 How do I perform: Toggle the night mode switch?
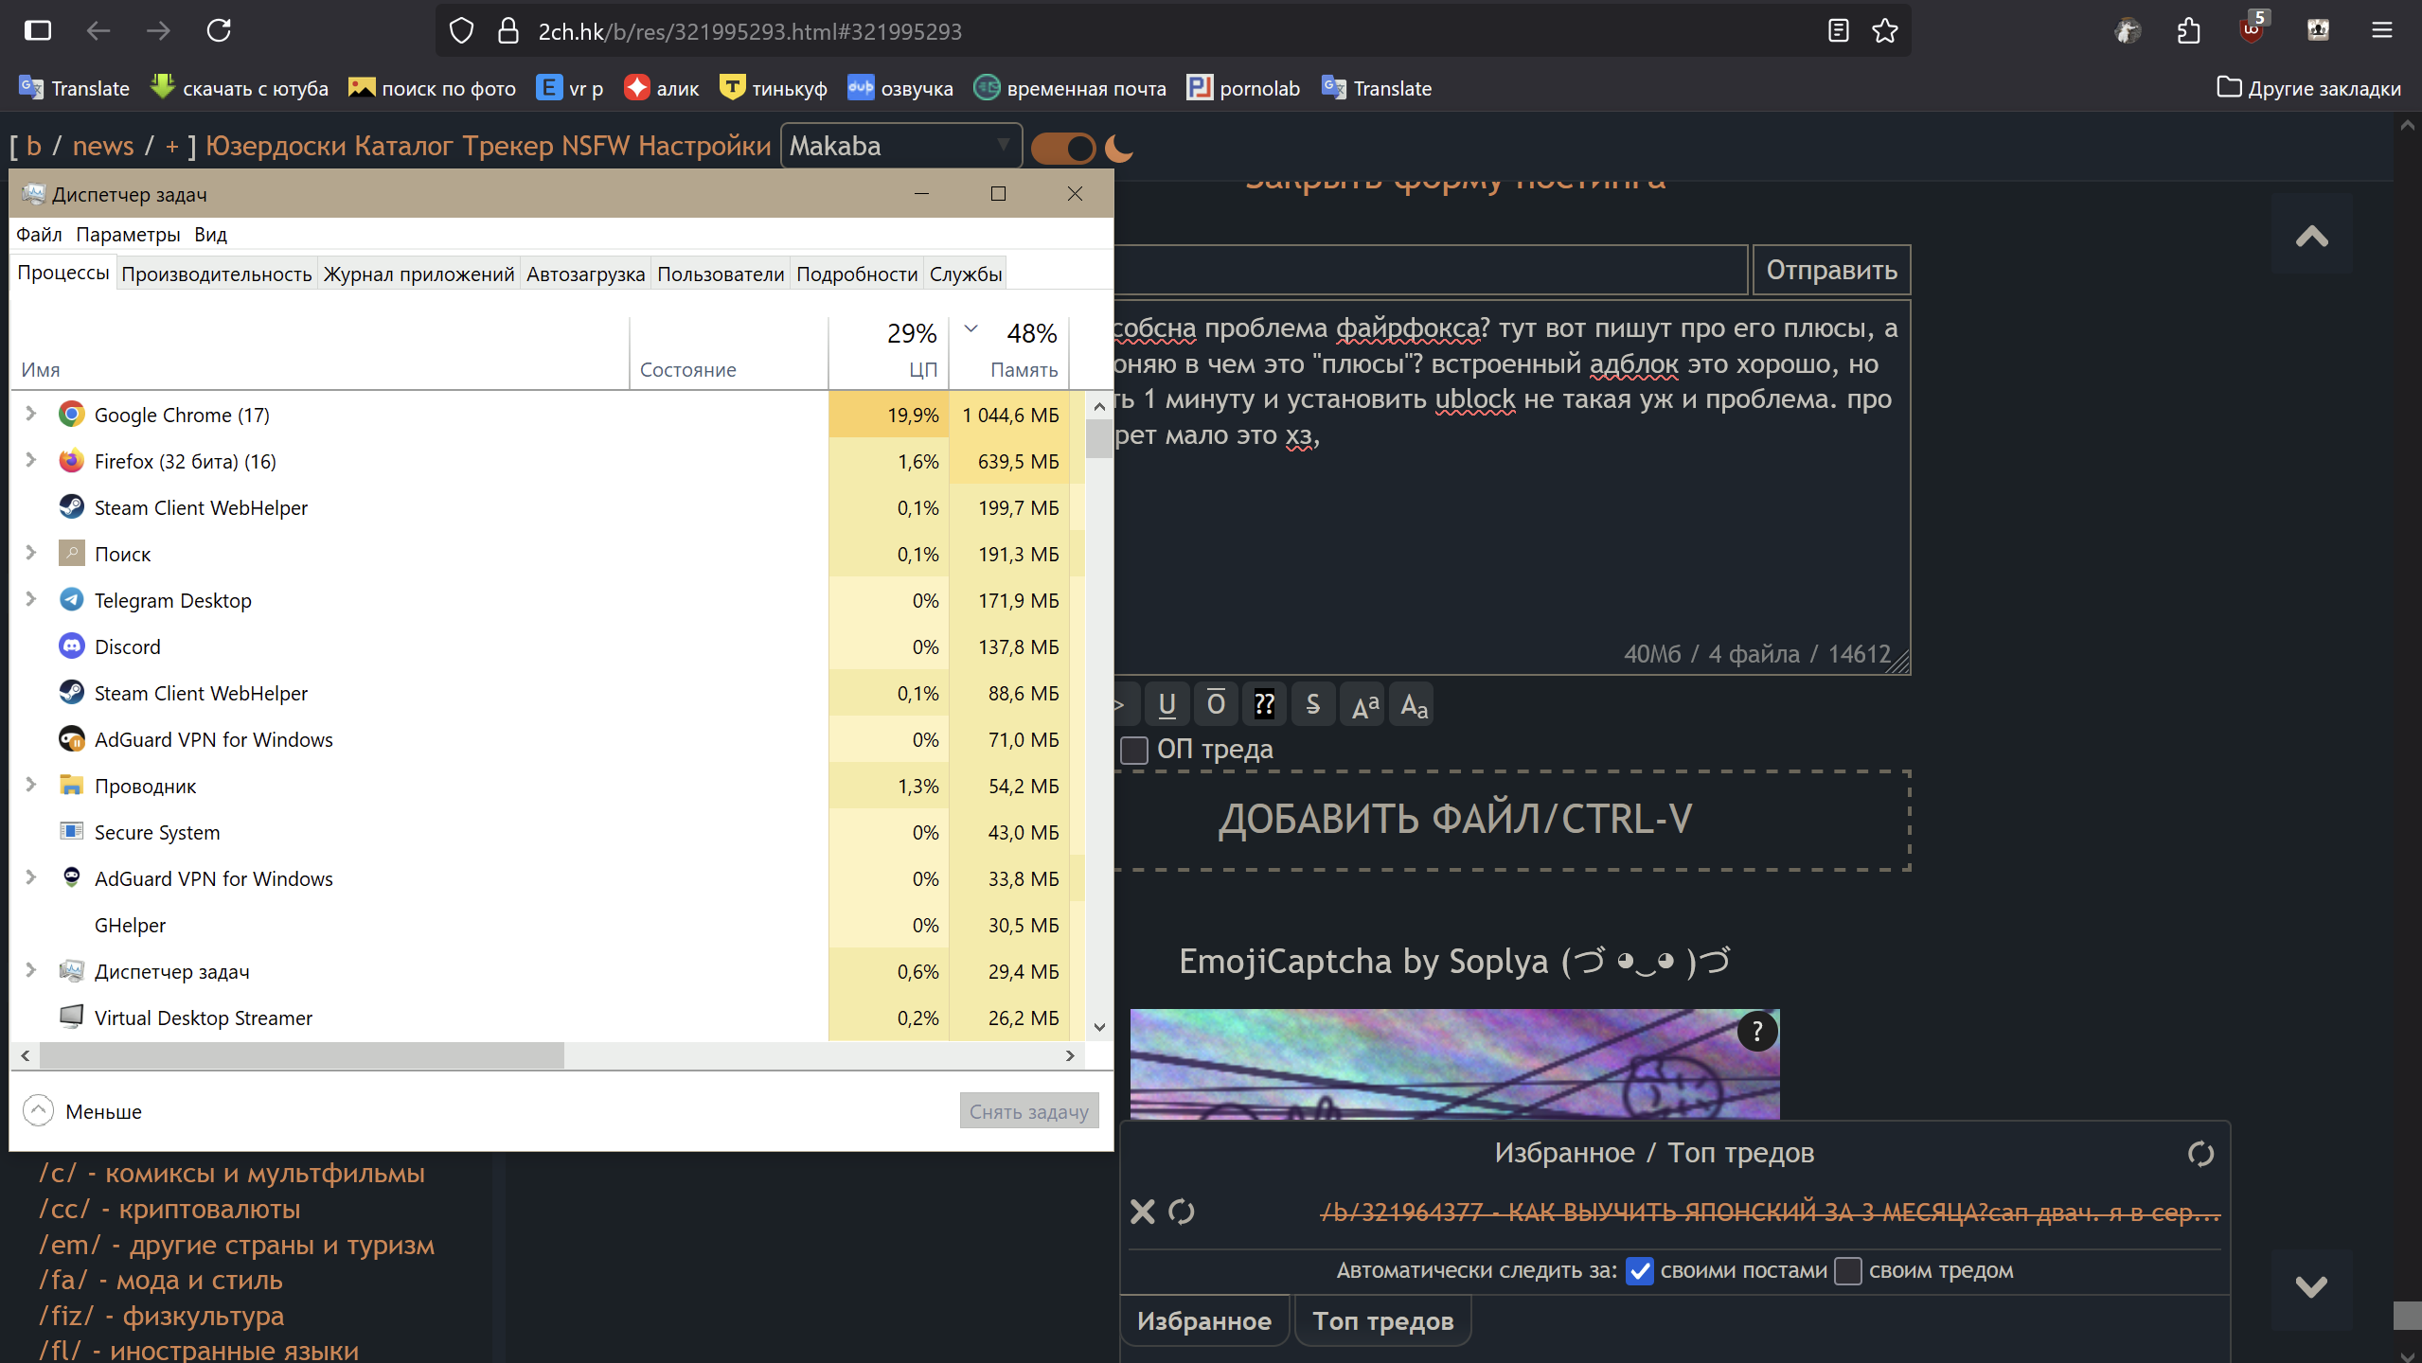[x=1063, y=148]
